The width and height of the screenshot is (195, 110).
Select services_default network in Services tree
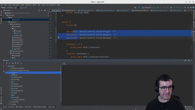pos(18,100)
